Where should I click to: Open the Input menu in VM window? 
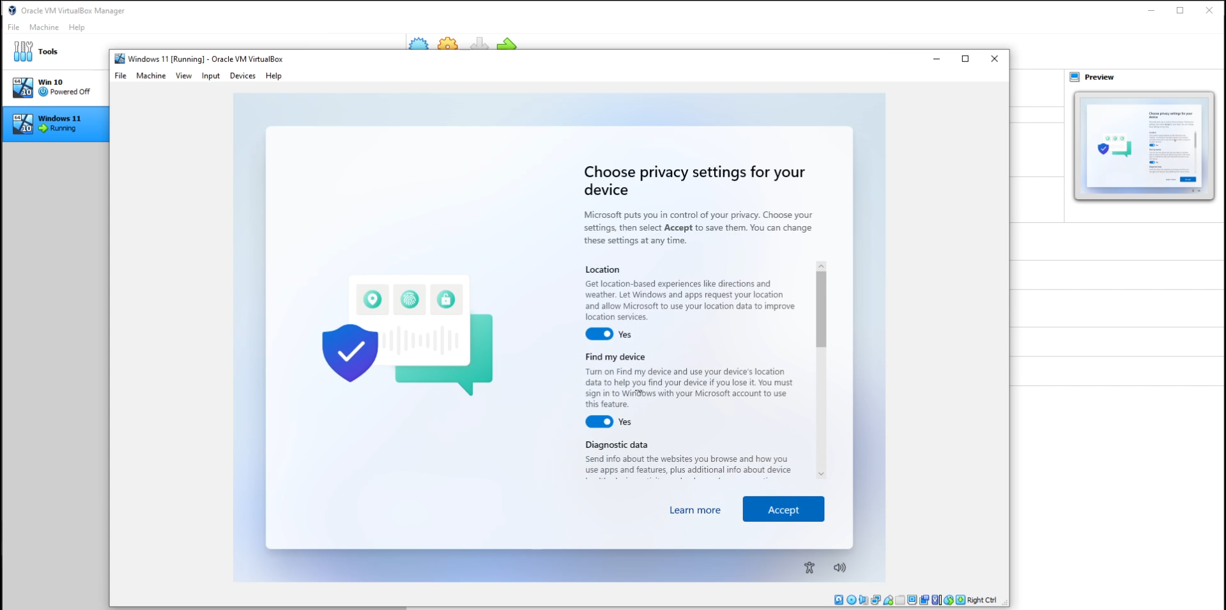tap(211, 75)
